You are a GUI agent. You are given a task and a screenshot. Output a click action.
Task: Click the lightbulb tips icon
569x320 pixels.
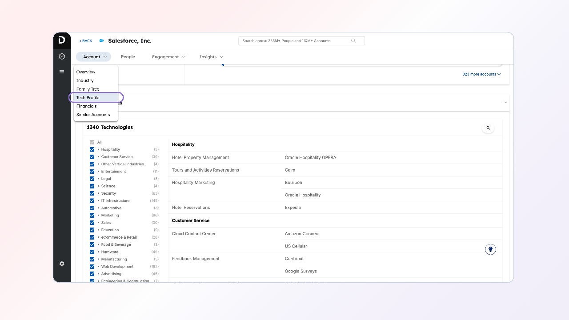tap(490, 249)
